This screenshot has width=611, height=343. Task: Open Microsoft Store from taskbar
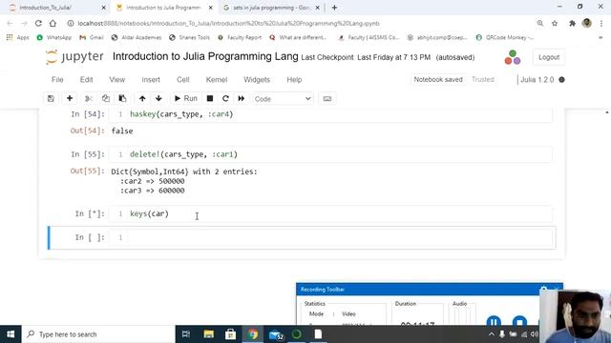pos(230,334)
